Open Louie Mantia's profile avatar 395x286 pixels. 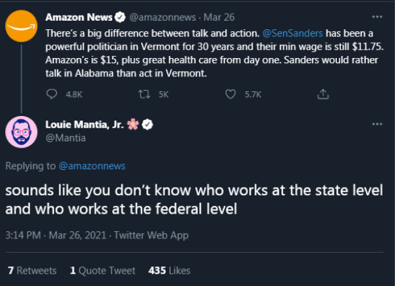tap(21, 132)
